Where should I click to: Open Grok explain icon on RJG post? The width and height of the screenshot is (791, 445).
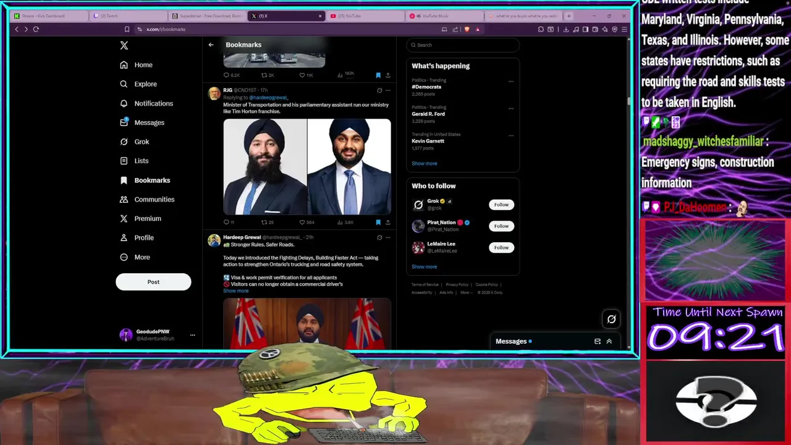[379, 90]
